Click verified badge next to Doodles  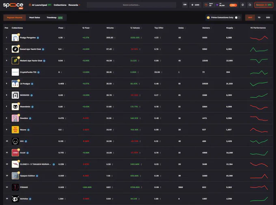(x=30, y=118)
